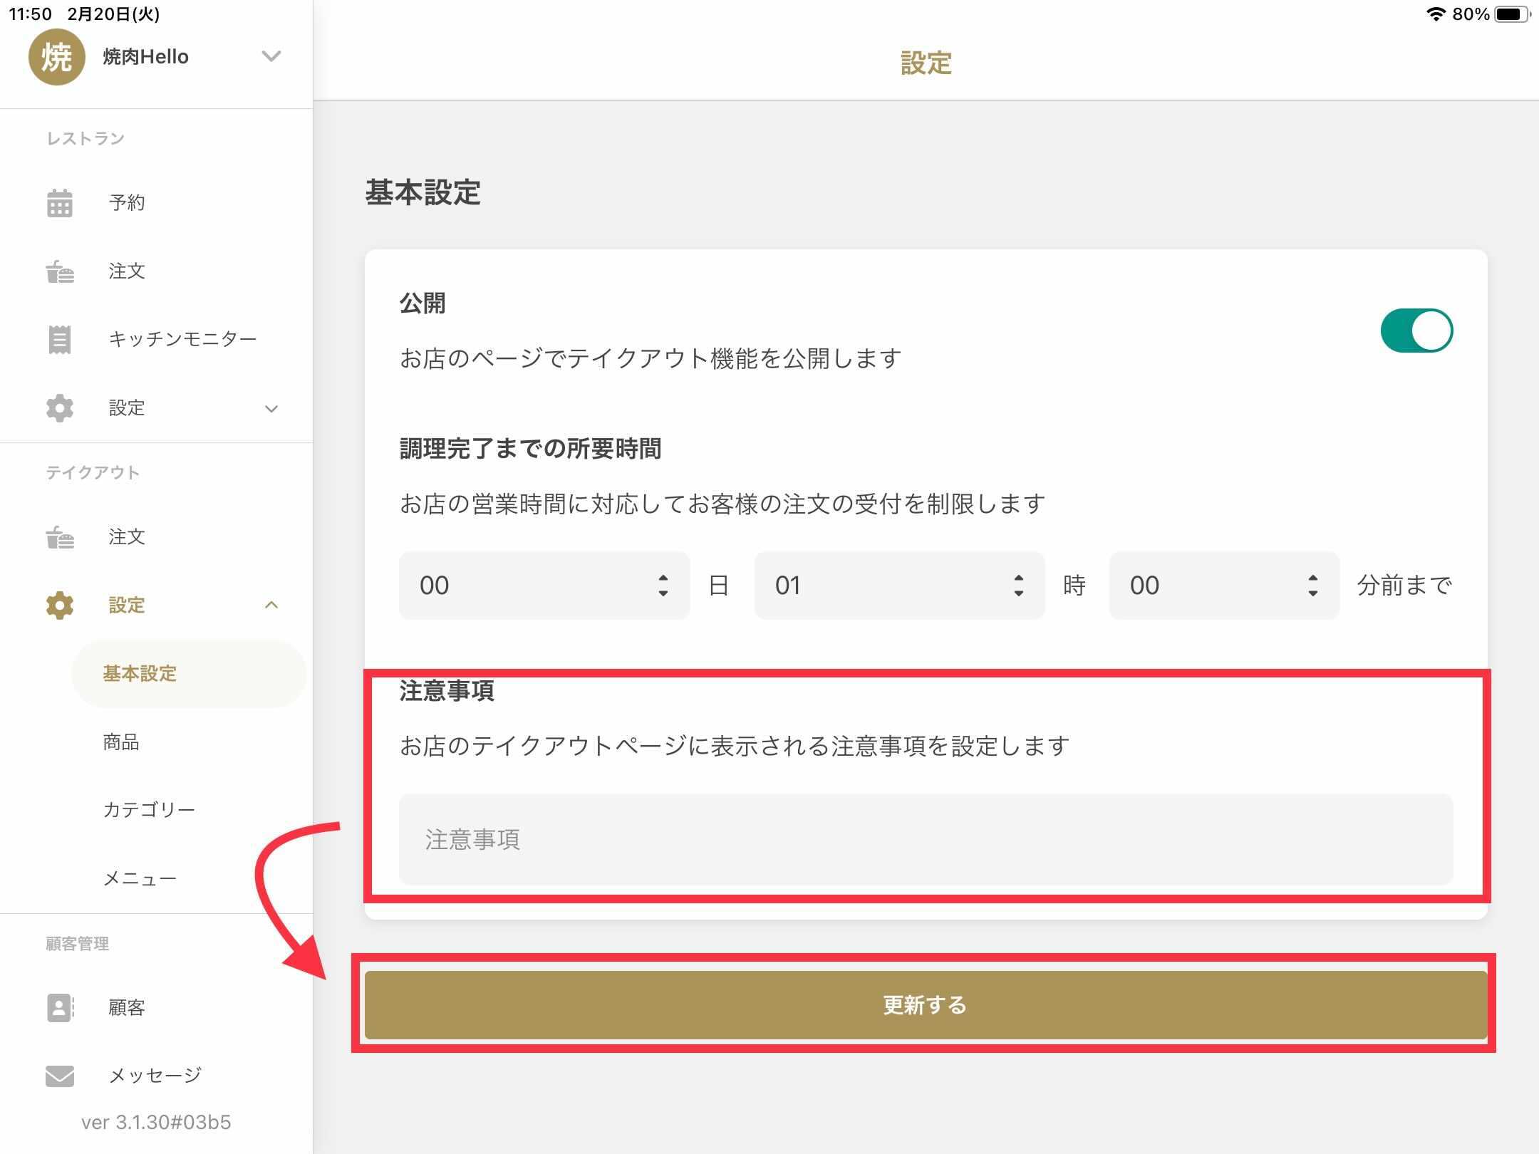Open the 日 days dropdown showing 00
Screen dimensions: 1539x1154
[544, 586]
